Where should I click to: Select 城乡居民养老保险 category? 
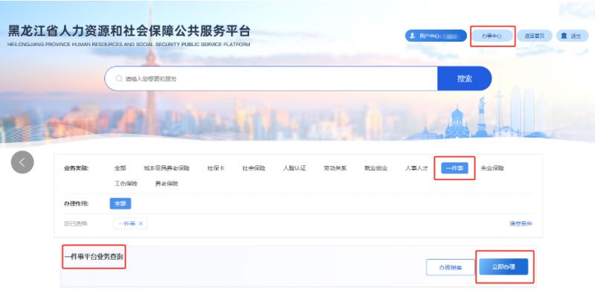tap(167, 168)
